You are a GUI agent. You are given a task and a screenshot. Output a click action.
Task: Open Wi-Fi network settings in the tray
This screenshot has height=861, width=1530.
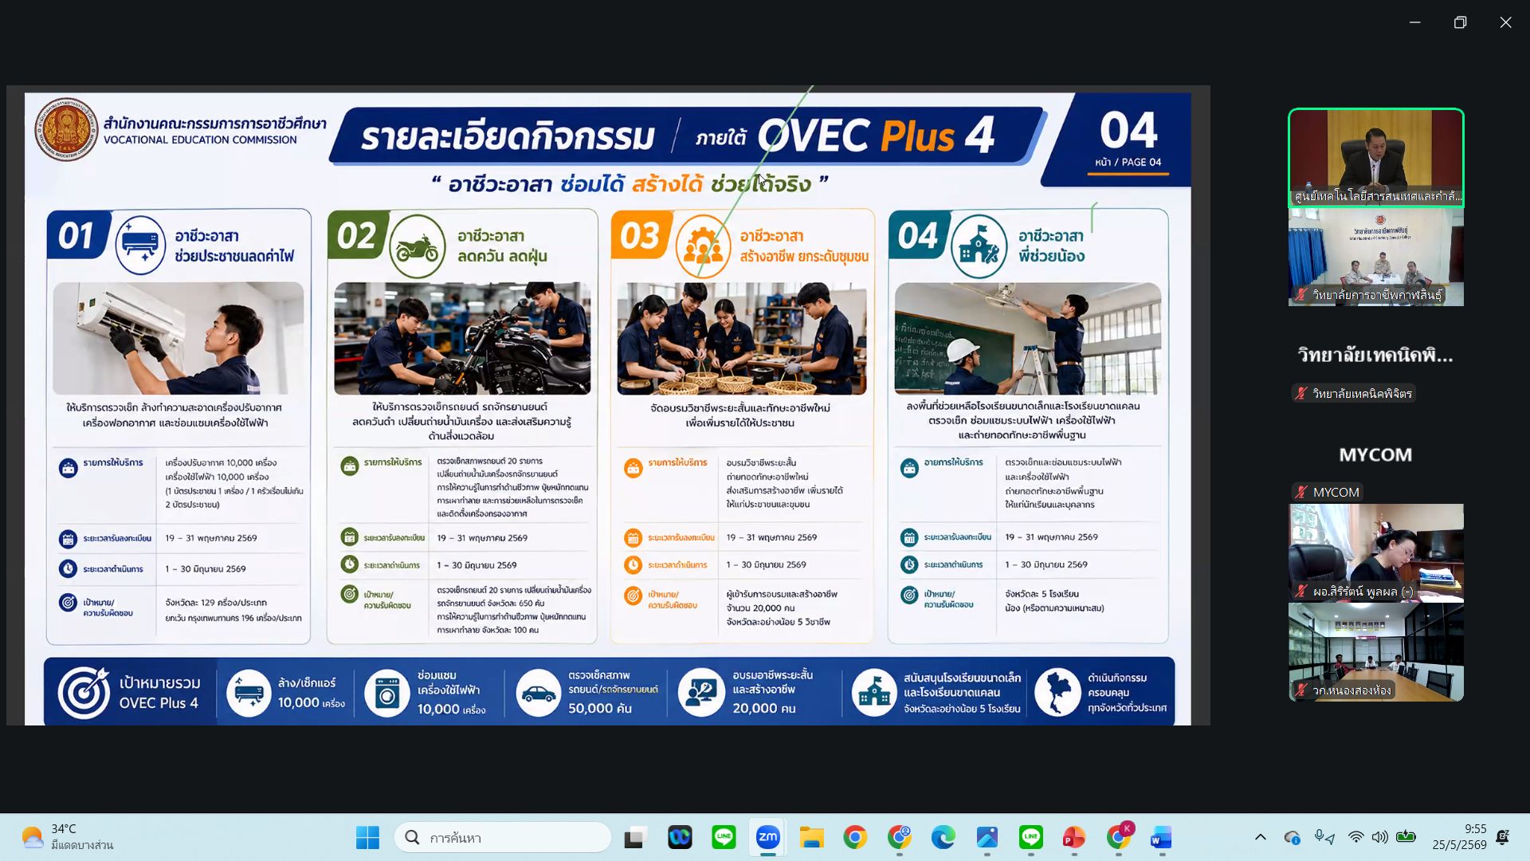tap(1355, 837)
